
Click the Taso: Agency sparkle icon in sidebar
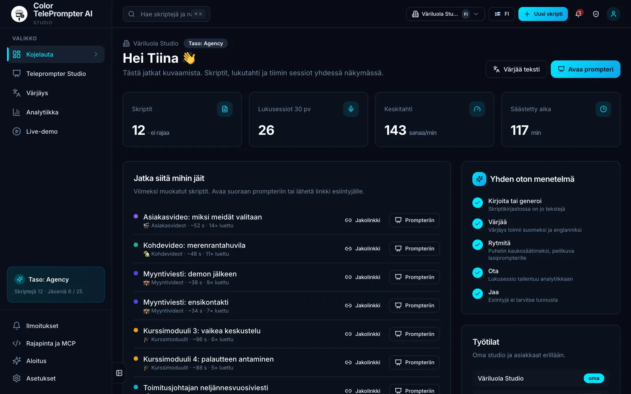(x=20, y=279)
